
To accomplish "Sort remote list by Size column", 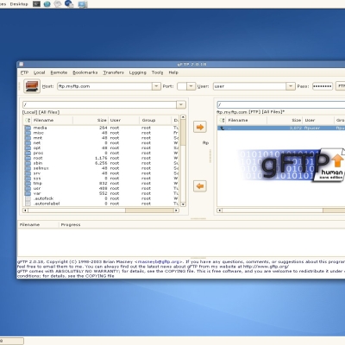I will point(285,120).
